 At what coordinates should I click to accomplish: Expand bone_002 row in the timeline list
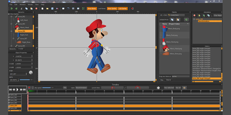coord(9,100)
